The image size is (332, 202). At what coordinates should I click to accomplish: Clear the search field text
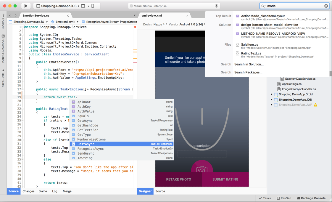326,6
